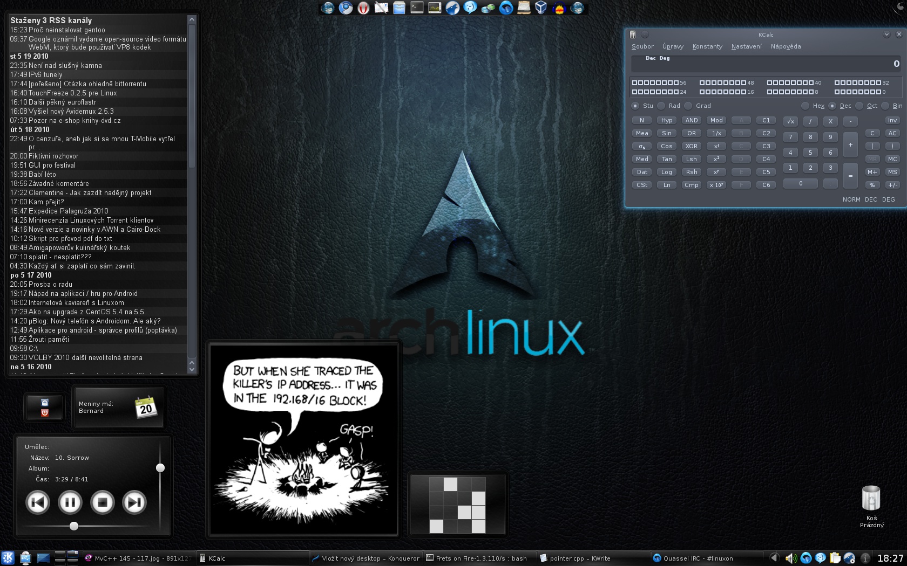Viewport: 907px width, 566px height.
Task: Click the KCalc number display field
Action: point(767,64)
